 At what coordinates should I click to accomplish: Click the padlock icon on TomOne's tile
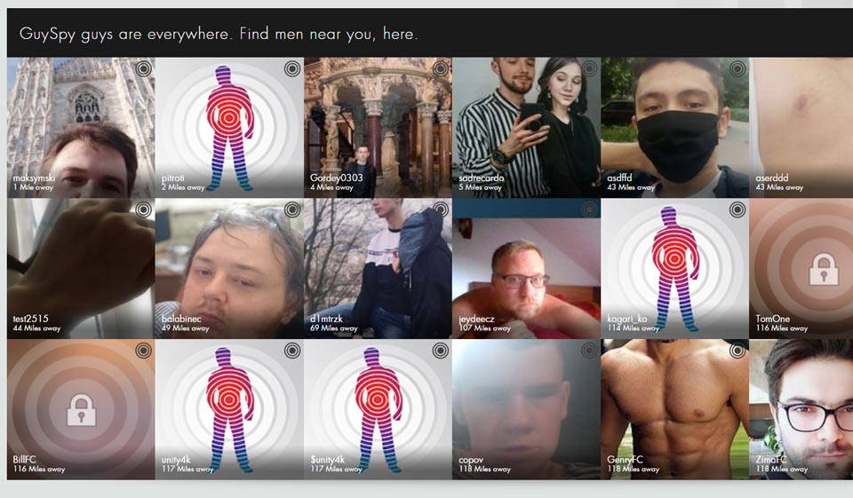tap(823, 269)
